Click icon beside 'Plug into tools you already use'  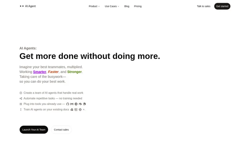pyautogui.click(x=21, y=104)
